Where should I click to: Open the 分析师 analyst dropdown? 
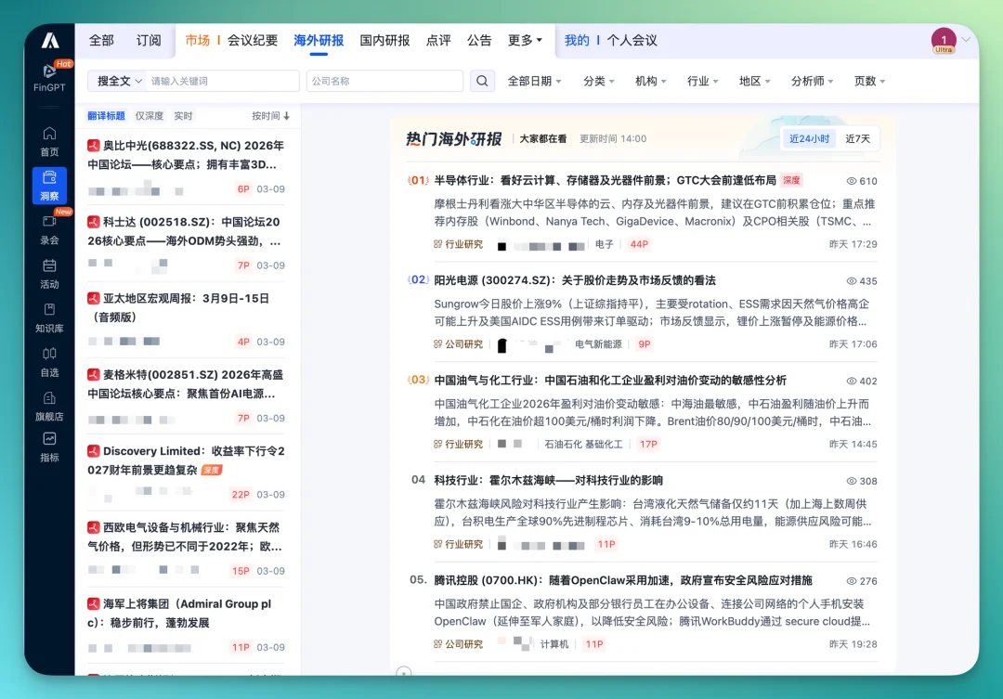point(812,81)
